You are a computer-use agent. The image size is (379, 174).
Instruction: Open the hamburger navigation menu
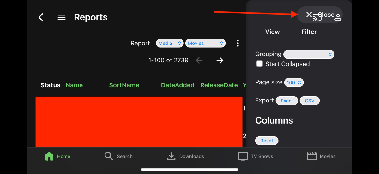(62, 17)
